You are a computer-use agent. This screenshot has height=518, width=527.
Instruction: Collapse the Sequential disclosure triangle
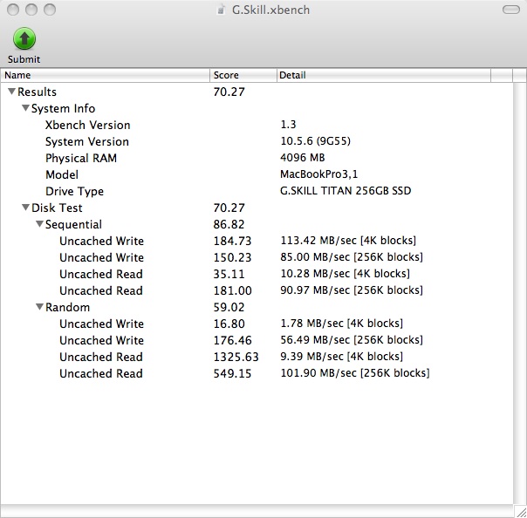point(39,224)
